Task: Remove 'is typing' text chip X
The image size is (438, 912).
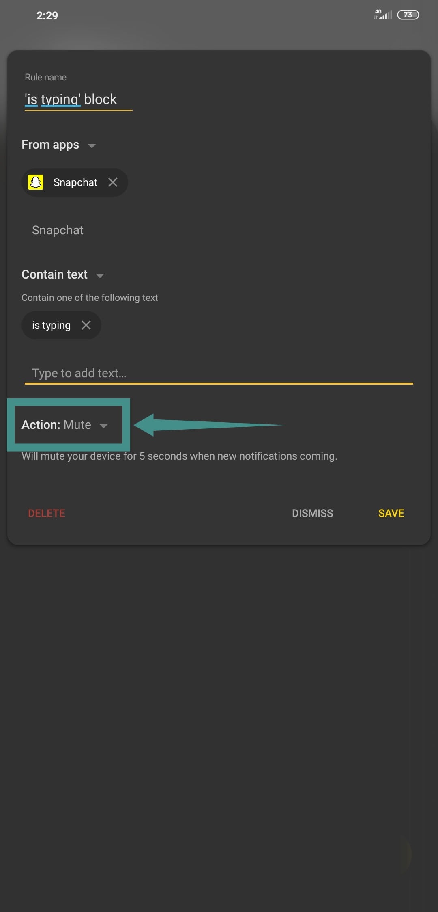Action: [x=86, y=325]
